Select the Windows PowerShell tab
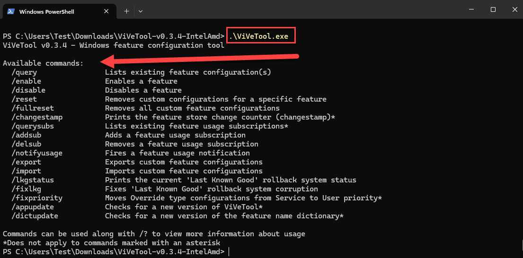The image size is (523, 258). tap(59, 11)
